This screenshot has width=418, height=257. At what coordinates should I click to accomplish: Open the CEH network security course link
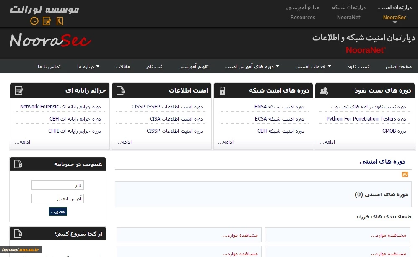[281, 131]
